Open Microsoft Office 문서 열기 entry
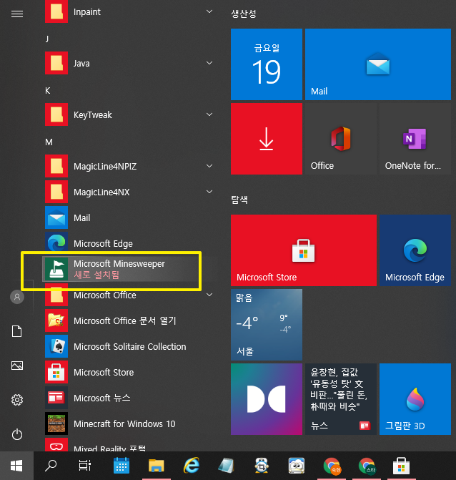 129,320
